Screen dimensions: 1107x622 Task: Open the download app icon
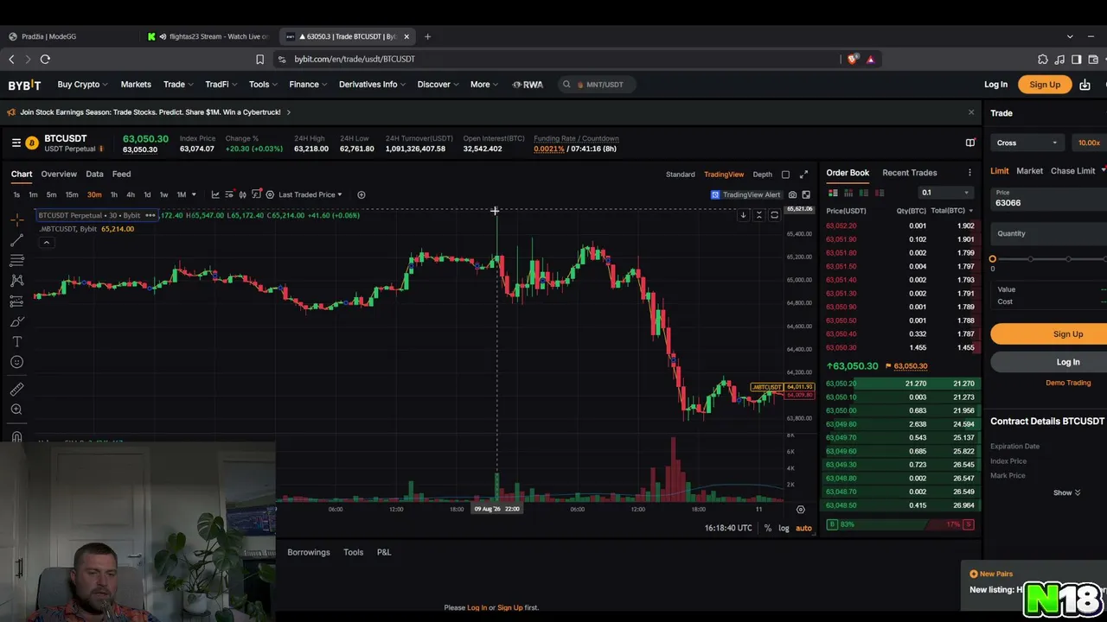click(1085, 85)
